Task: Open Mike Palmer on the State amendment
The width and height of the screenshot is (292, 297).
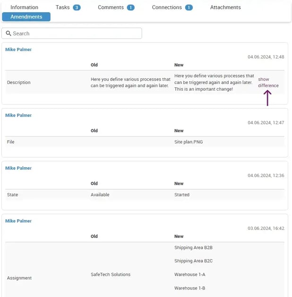Action: [18, 168]
